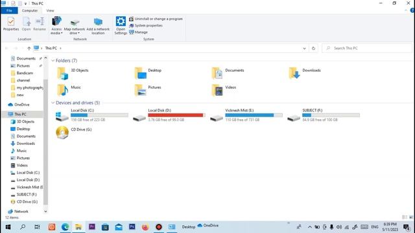
Task: Open System properties in ribbon
Action: coord(146,26)
